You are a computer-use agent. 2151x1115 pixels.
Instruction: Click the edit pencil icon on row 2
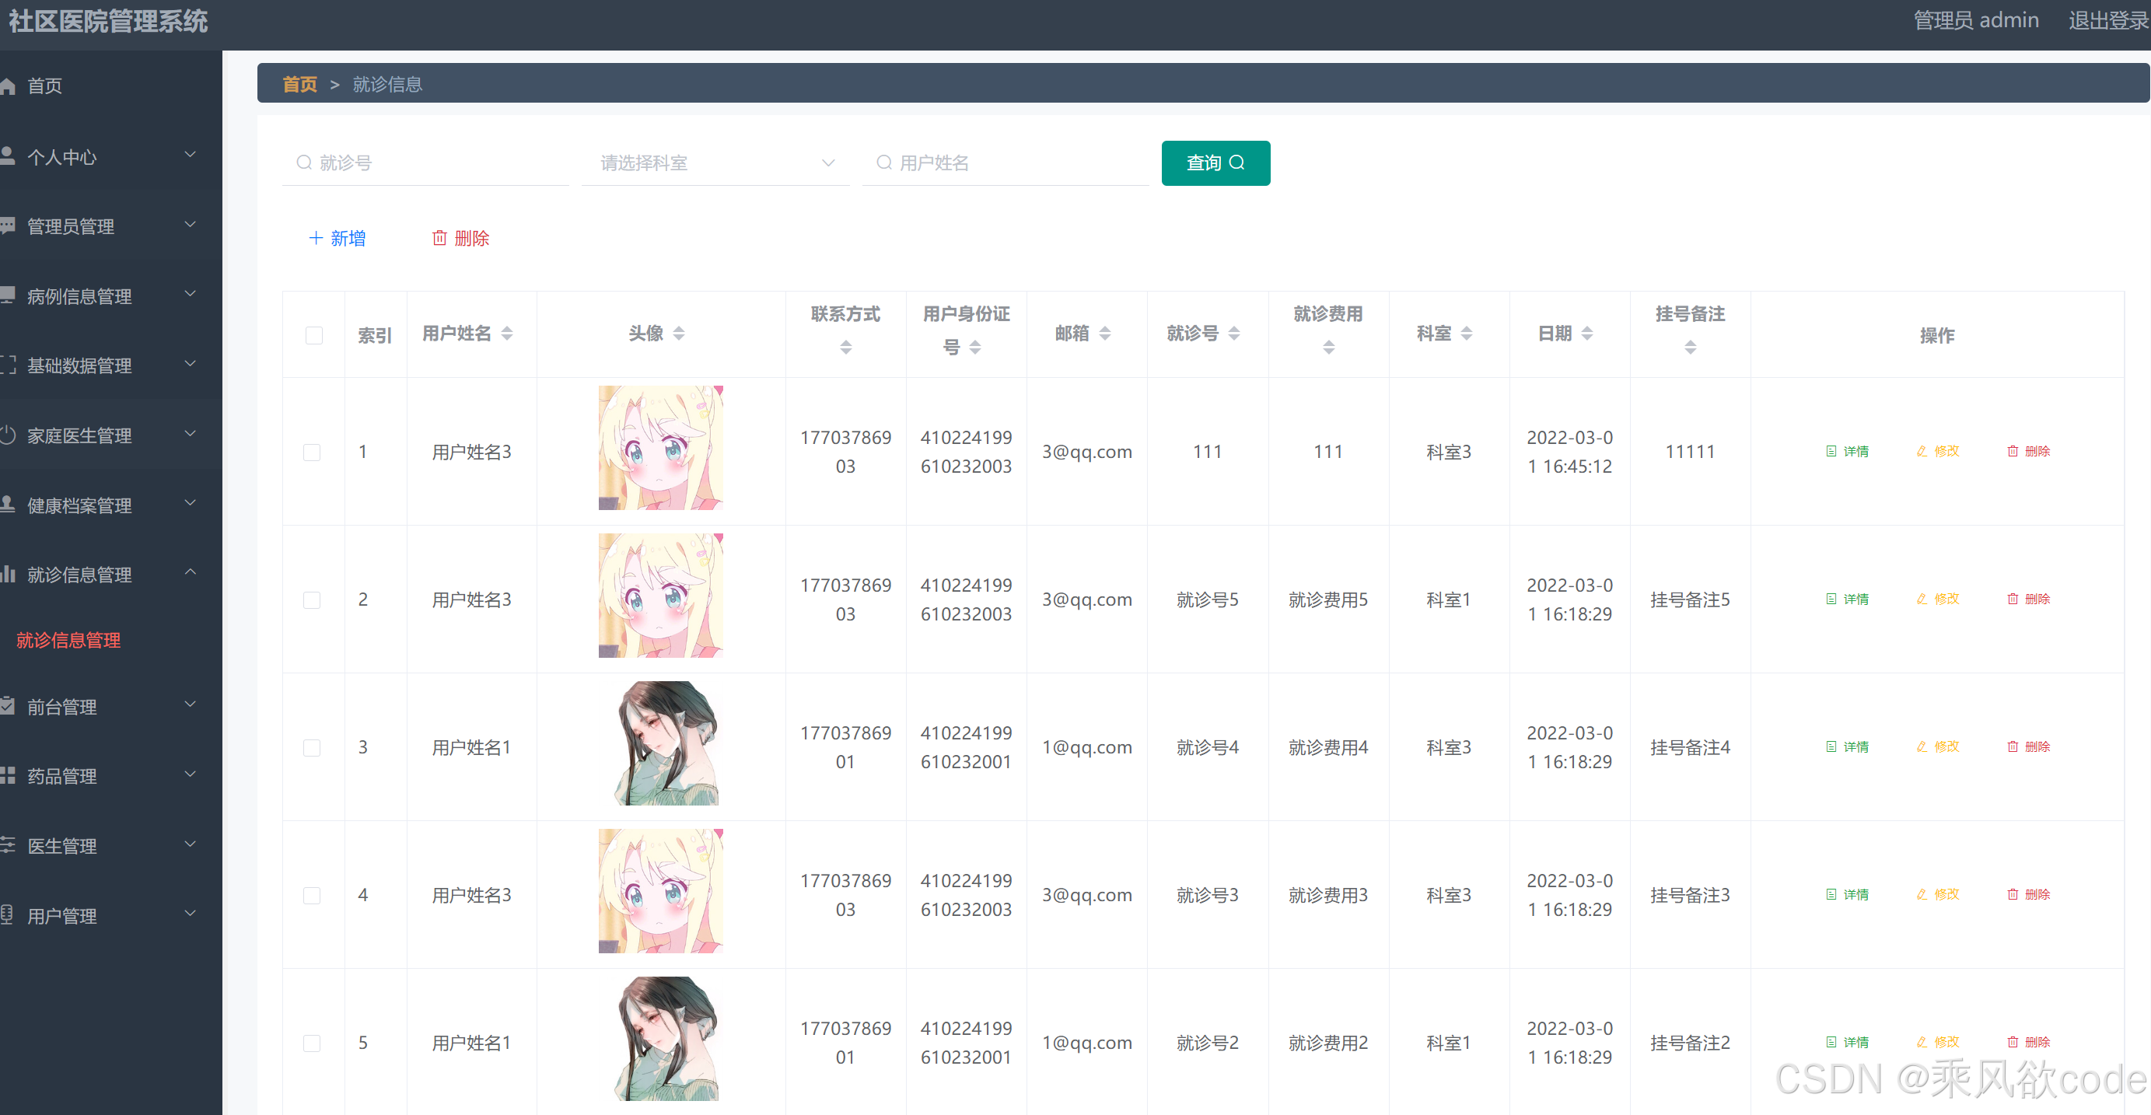[1921, 599]
